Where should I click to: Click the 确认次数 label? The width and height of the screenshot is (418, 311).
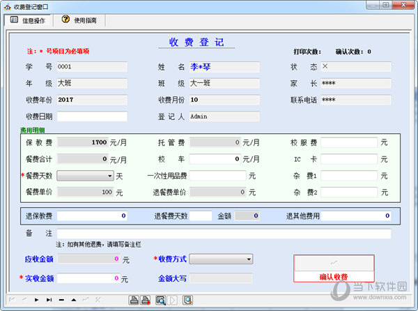pyautogui.click(x=349, y=52)
